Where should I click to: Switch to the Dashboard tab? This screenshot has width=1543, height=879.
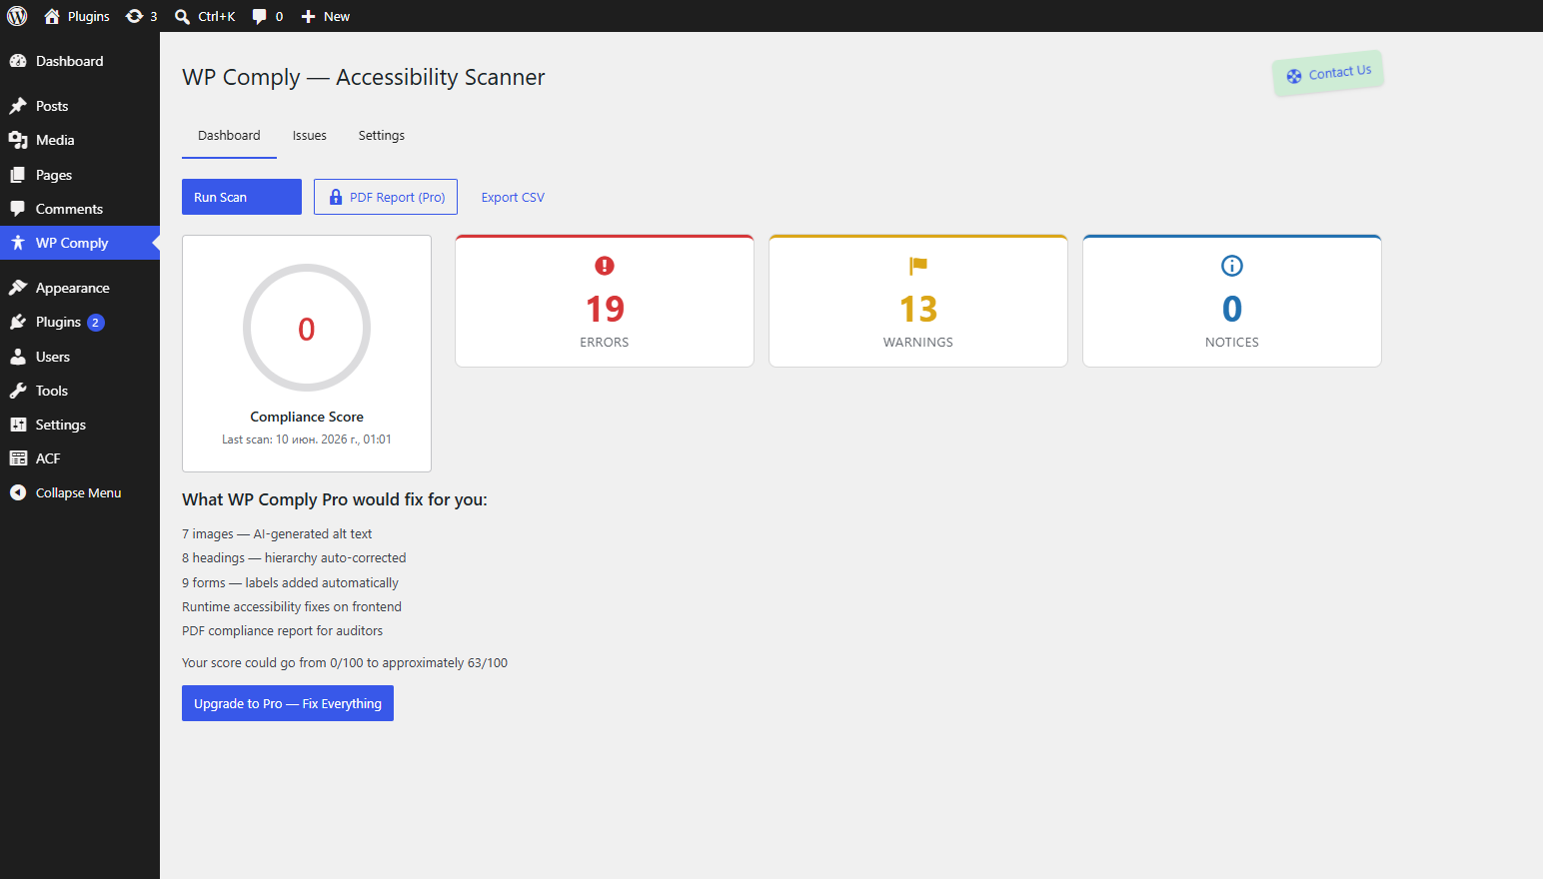tap(229, 136)
